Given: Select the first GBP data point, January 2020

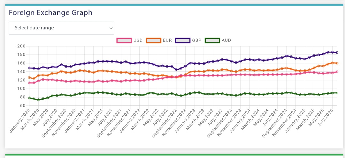Looking at the screenshot, I should coord(29,68).
